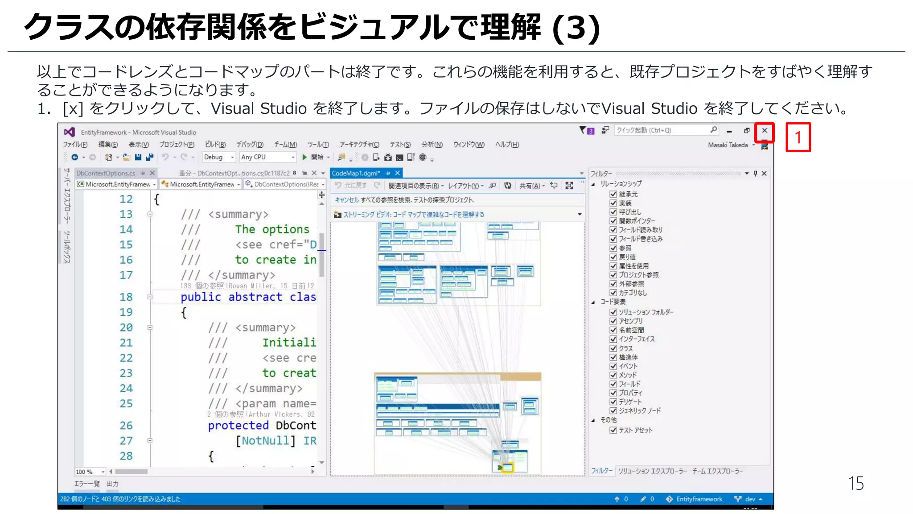
Task: Click the EntityFramework repository status item
Action: 694,499
